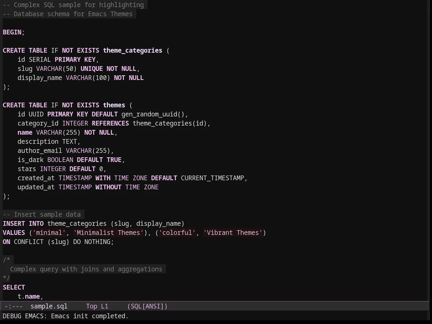Click the 'BEGIN' keyword
The height and width of the screenshot is (324, 432).
point(12,32)
